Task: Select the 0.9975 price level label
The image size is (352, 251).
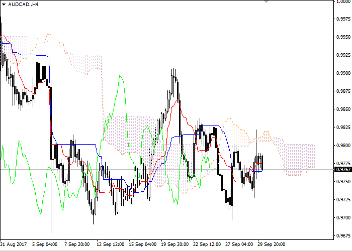Action: [x=343, y=19]
